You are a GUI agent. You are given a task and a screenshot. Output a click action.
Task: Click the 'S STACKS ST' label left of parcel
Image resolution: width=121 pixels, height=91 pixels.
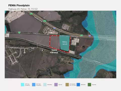[30, 41]
